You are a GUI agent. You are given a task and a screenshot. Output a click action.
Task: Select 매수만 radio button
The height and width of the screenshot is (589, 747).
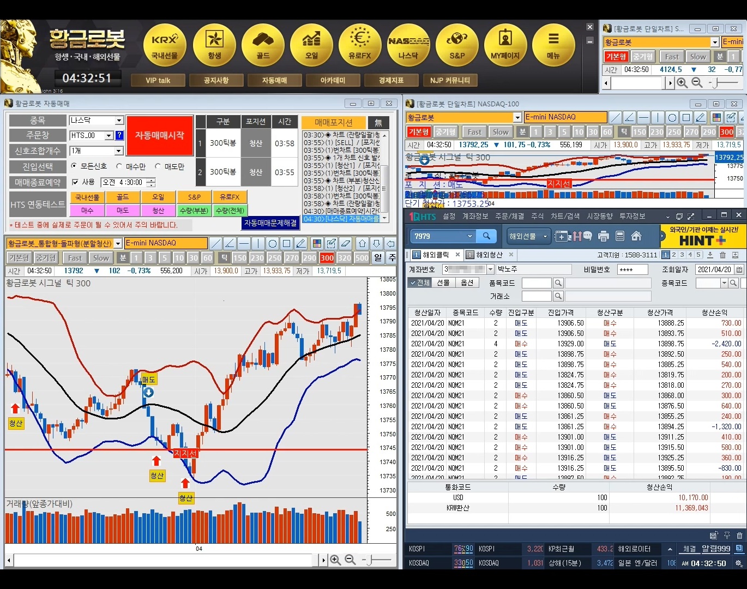point(119,166)
